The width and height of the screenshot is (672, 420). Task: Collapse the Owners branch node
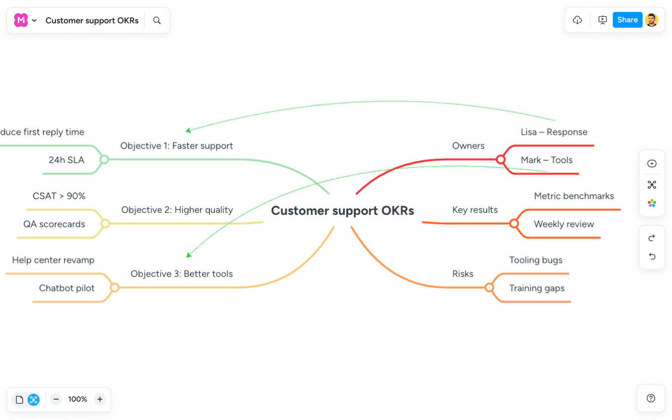[x=501, y=160]
